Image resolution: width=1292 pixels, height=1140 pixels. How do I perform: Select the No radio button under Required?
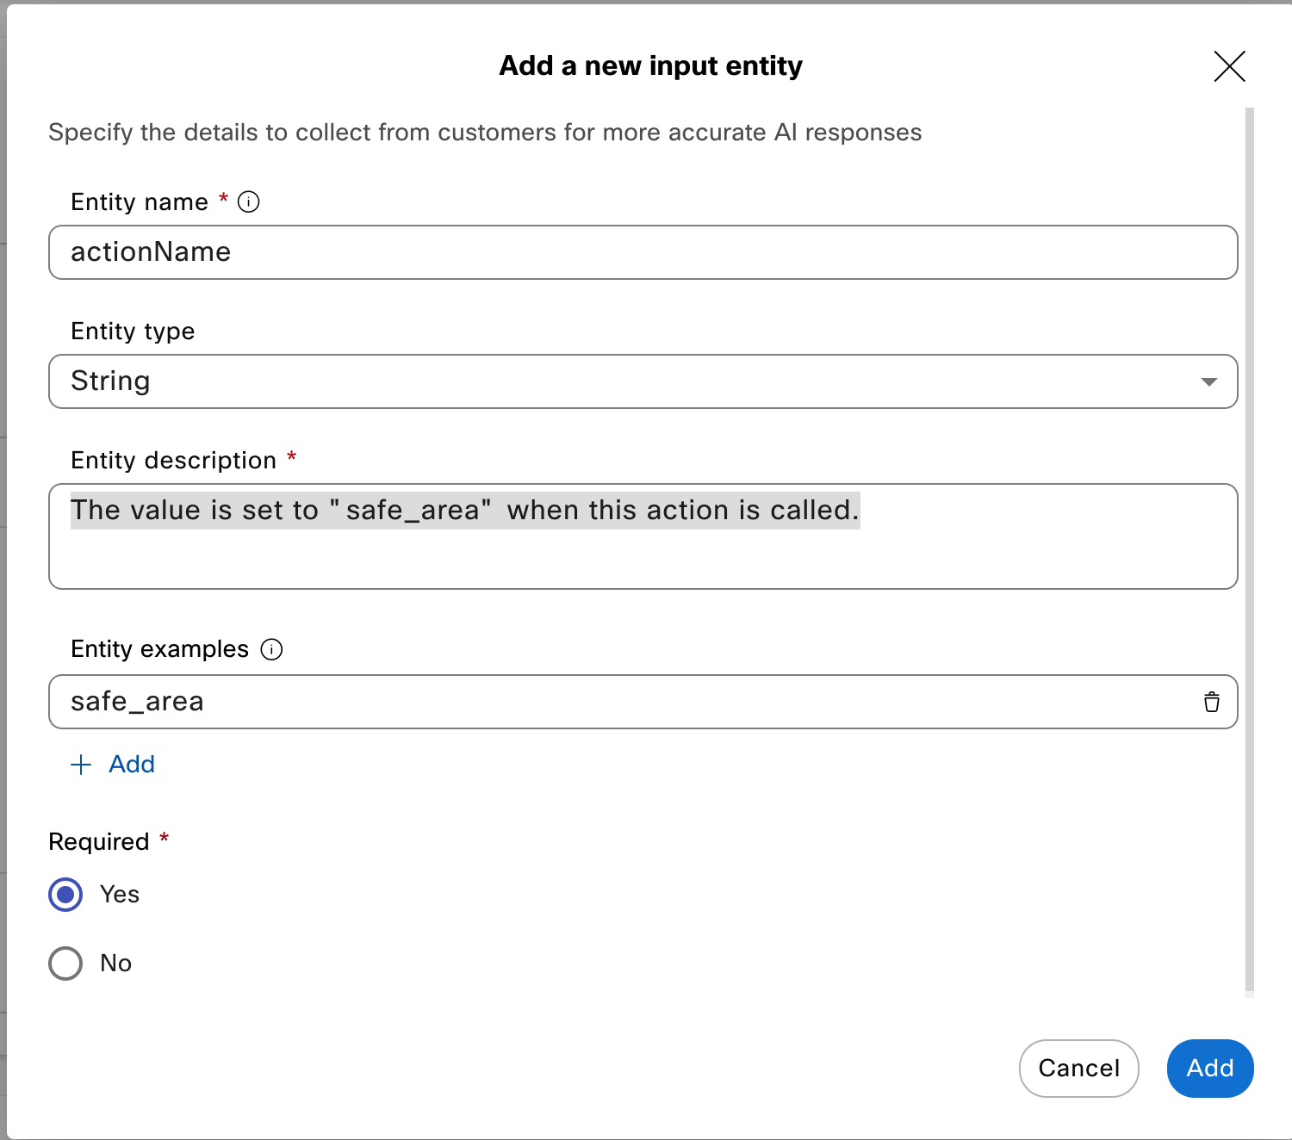coord(65,963)
